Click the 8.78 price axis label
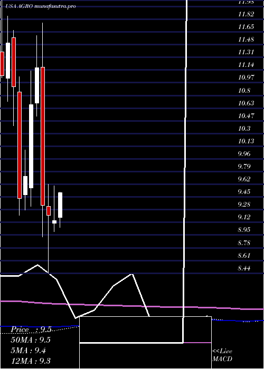264x369 pixels. tap(244, 243)
